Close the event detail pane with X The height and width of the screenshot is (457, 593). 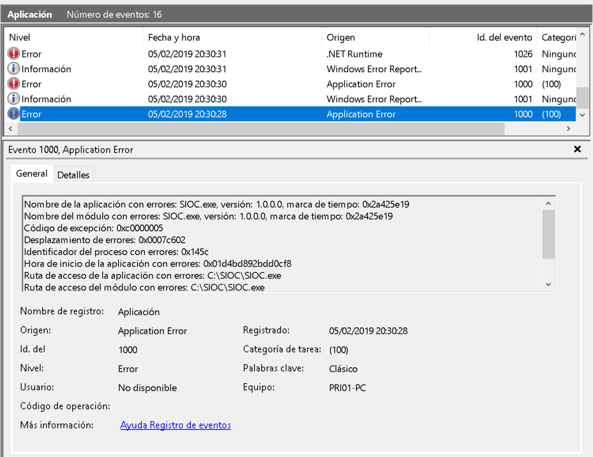coord(577,150)
